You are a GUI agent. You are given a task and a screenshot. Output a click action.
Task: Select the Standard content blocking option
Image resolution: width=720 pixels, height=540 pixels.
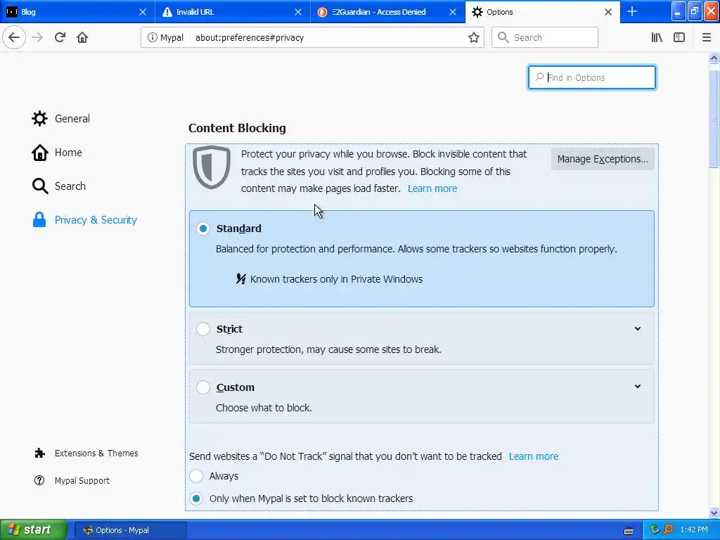(203, 229)
